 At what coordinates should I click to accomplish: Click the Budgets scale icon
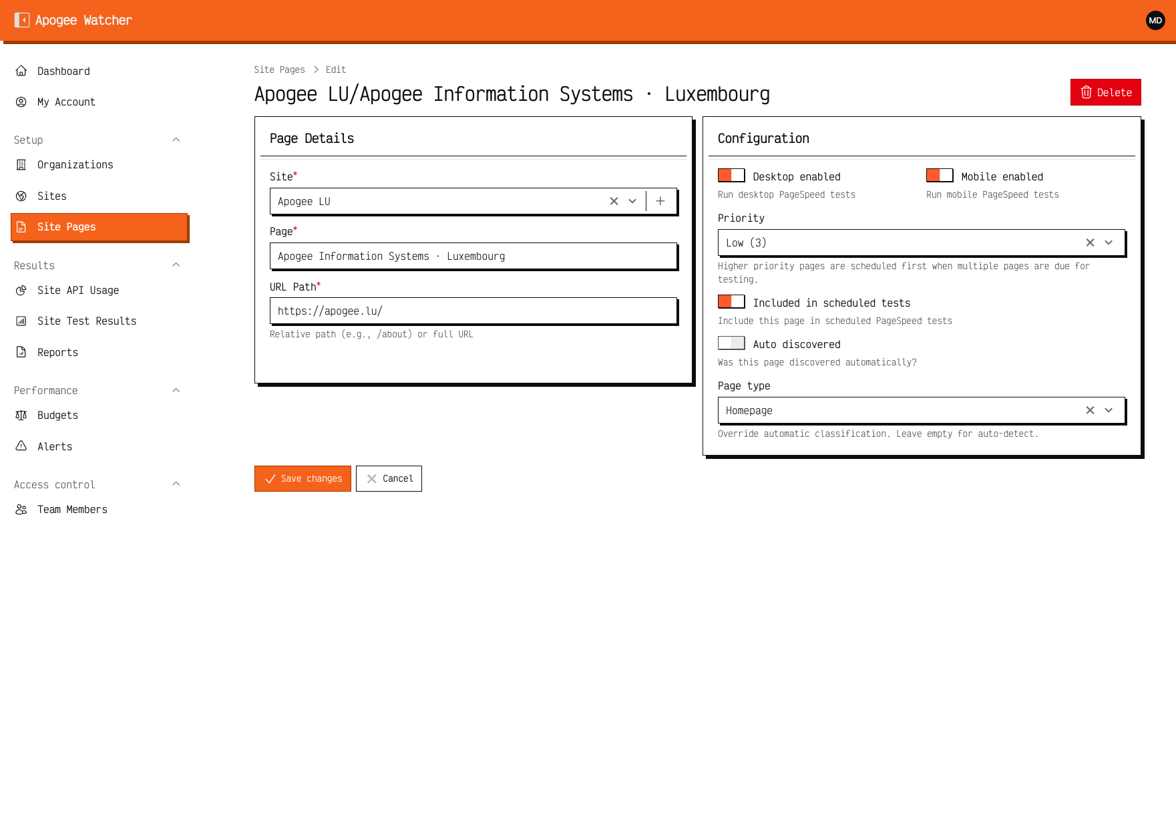tap(21, 415)
